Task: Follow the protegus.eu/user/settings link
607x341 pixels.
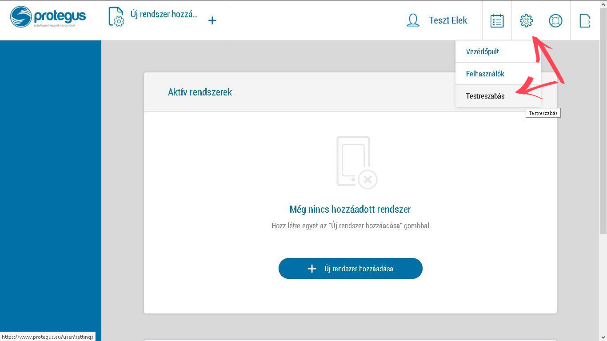Action: pos(47,337)
